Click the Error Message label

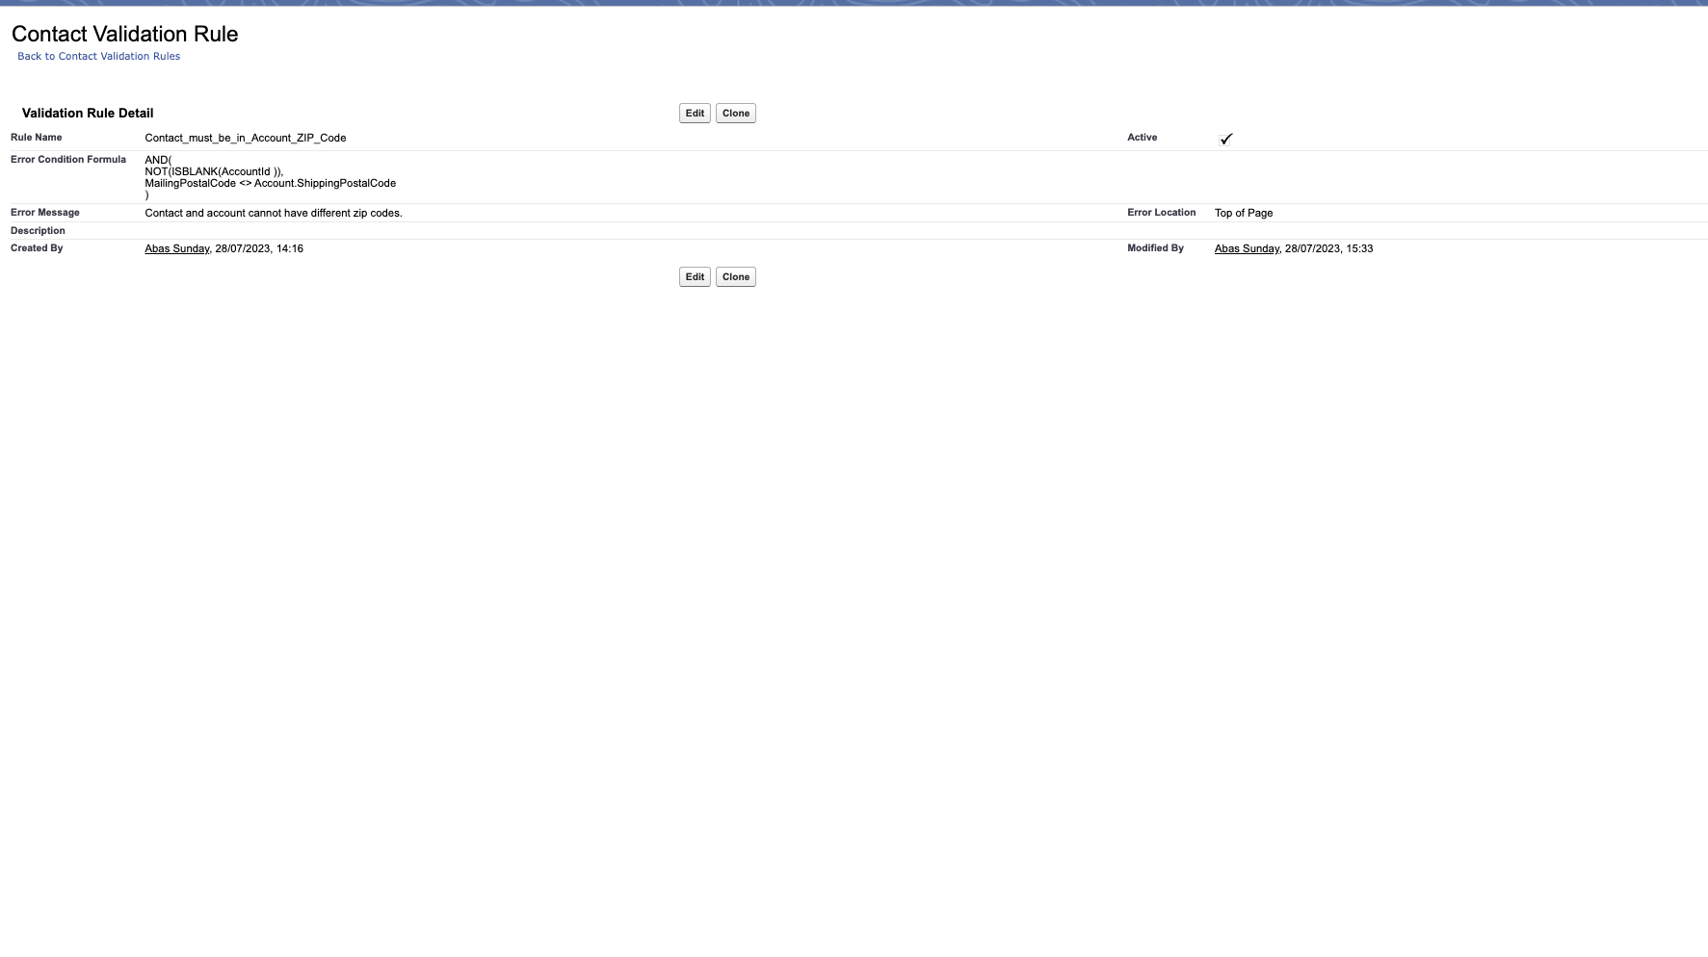click(x=45, y=212)
